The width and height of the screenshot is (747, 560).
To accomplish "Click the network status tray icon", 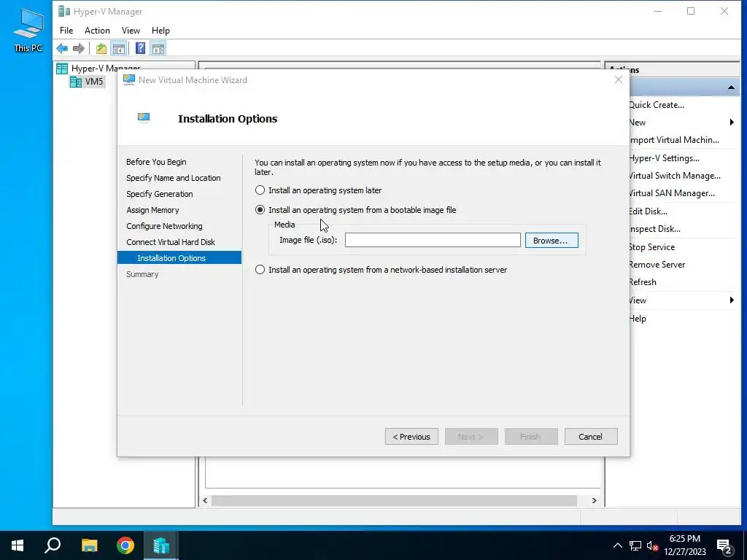I will [x=635, y=545].
